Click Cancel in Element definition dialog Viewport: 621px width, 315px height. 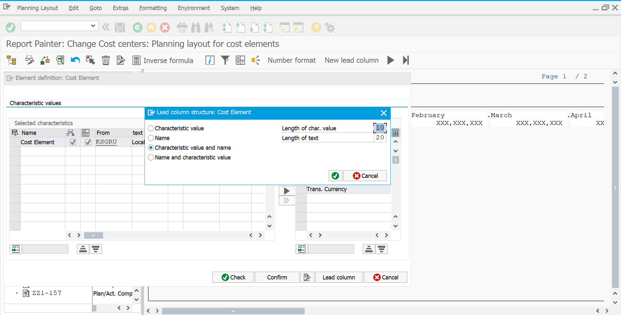[386, 277]
